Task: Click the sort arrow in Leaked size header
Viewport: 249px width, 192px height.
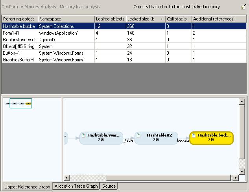Action: 162,19
